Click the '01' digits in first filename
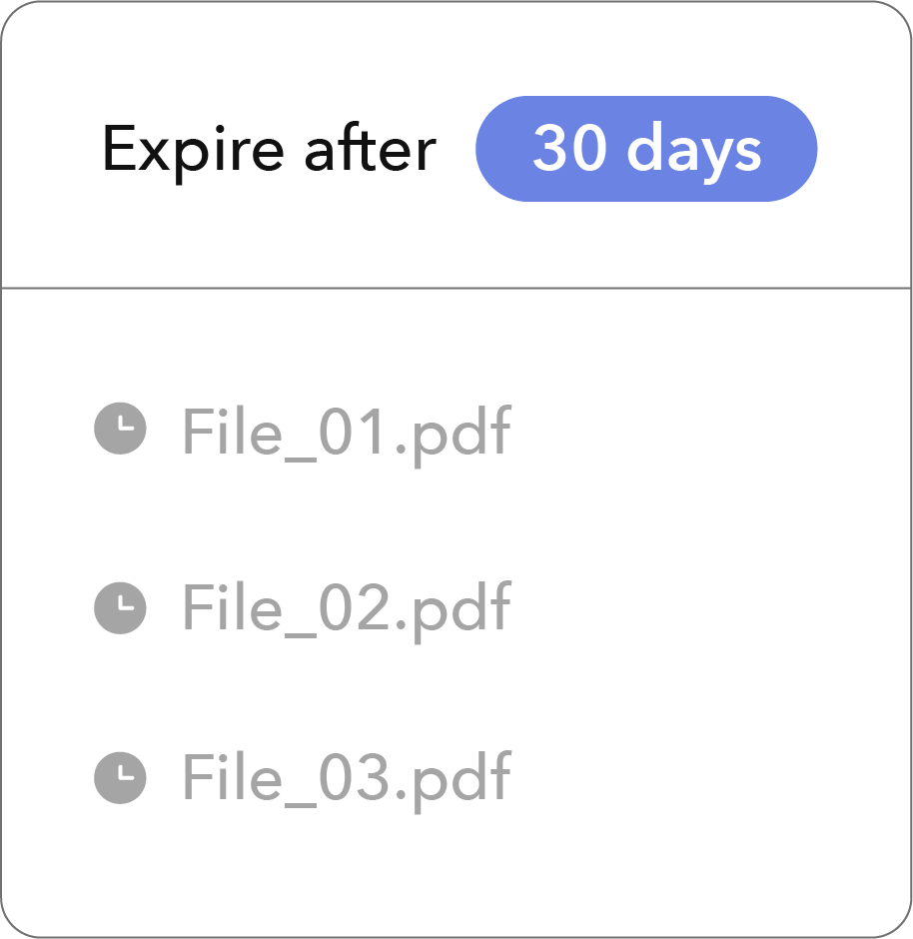The height and width of the screenshot is (939, 913). (x=353, y=432)
